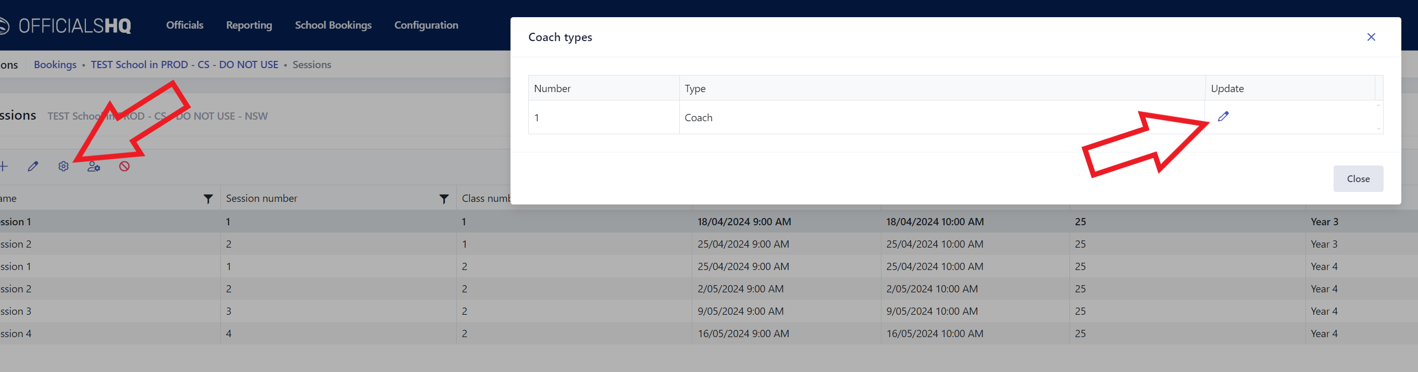Click end time 9/05/2024 10:00 AM
The image size is (1418, 372).
point(932,312)
